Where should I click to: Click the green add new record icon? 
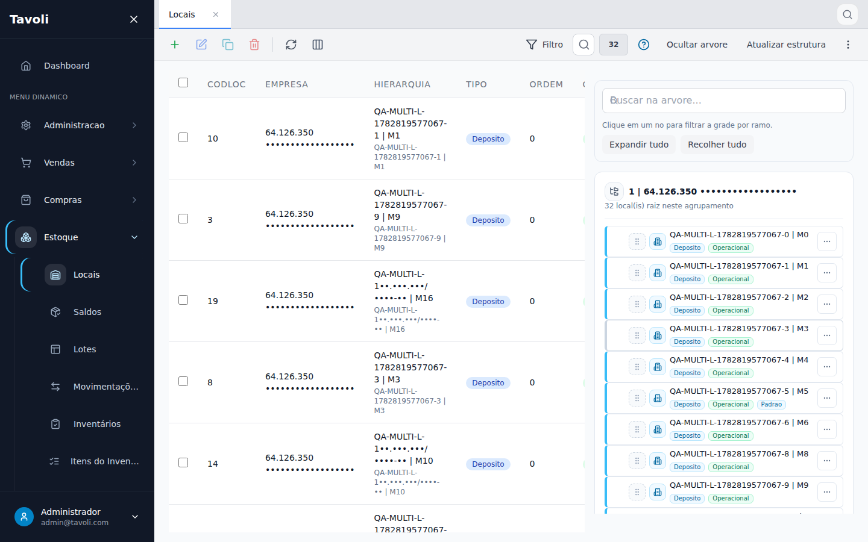(175, 45)
